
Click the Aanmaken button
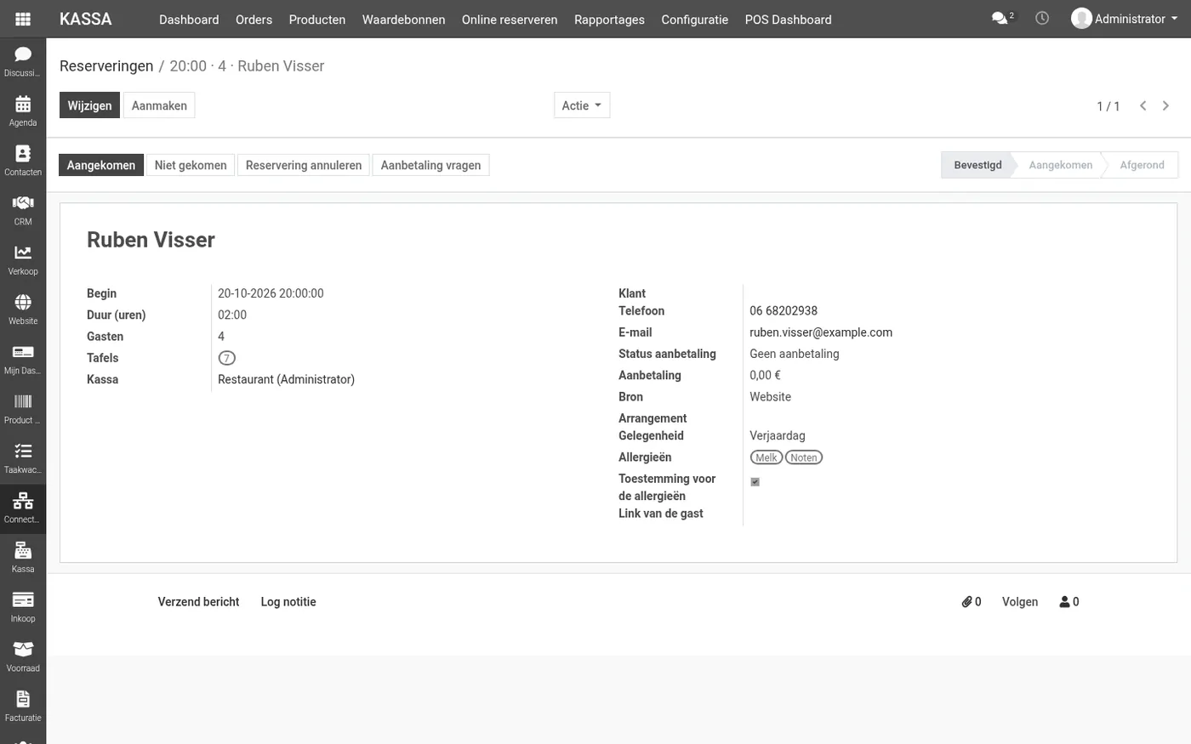pyautogui.click(x=159, y=105)
